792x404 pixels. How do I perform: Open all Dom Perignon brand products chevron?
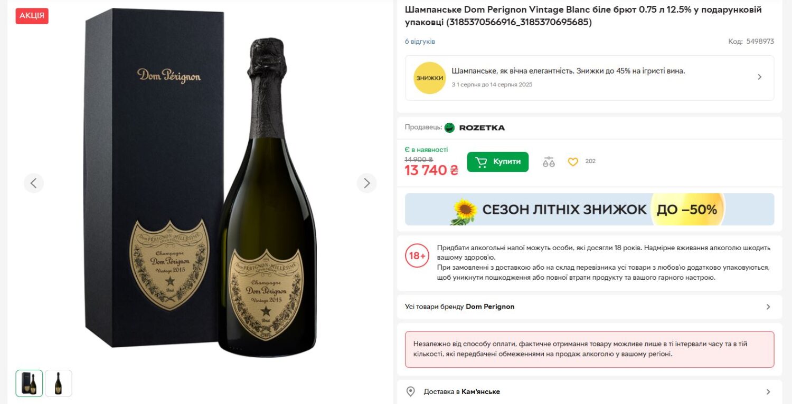pyautogui.click(x=768, y=307)
